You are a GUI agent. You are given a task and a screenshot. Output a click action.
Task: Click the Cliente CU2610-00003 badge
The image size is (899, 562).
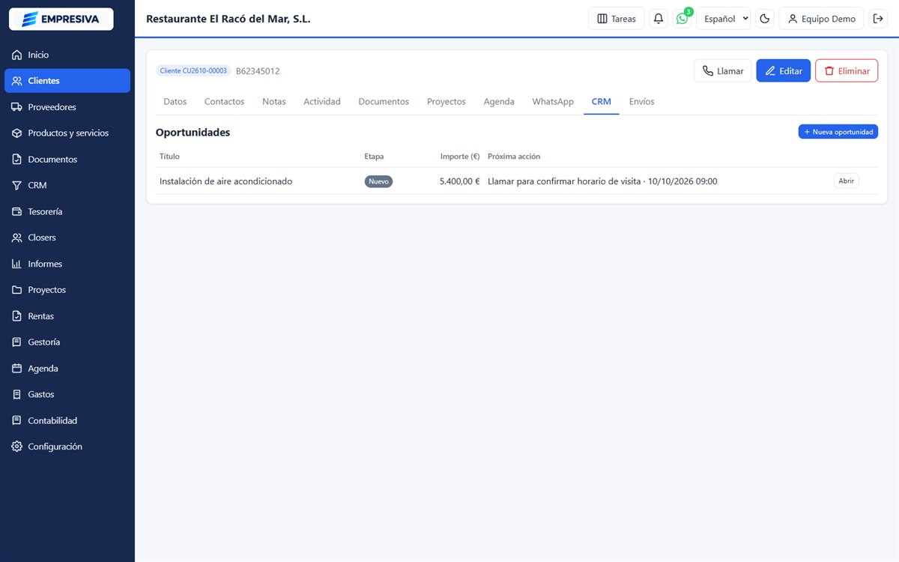pos(193,71)
